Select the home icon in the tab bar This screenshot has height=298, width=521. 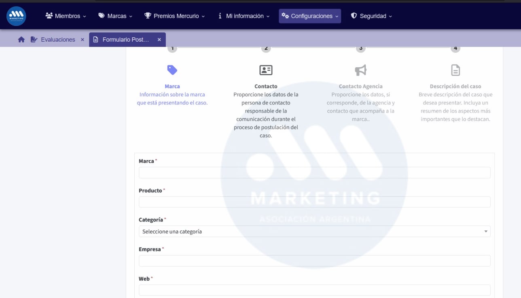pos(21,39)
